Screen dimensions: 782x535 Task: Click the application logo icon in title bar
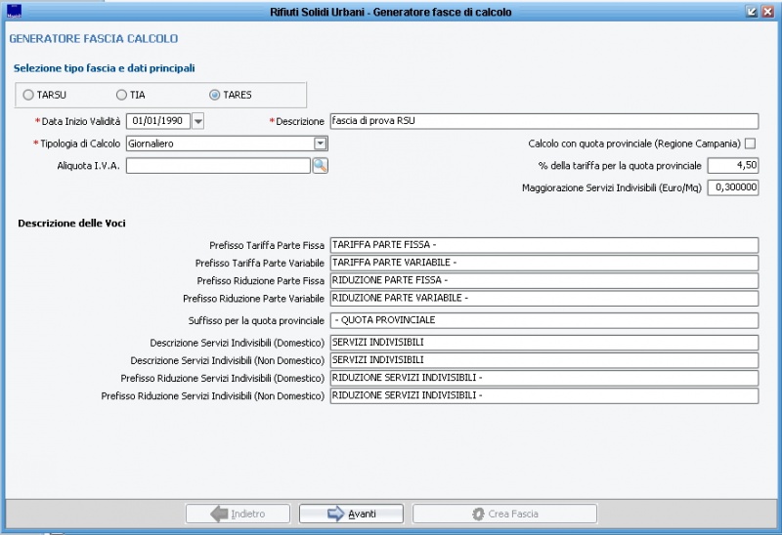pyautogui.click(x=14, y=11)
